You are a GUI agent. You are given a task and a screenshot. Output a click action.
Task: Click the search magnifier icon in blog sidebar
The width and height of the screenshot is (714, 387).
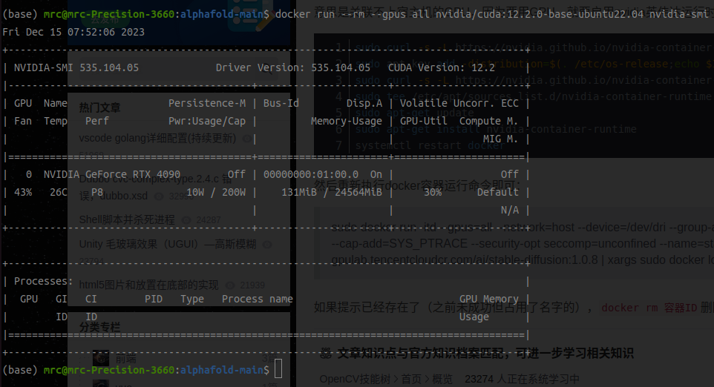click(268, 69)
